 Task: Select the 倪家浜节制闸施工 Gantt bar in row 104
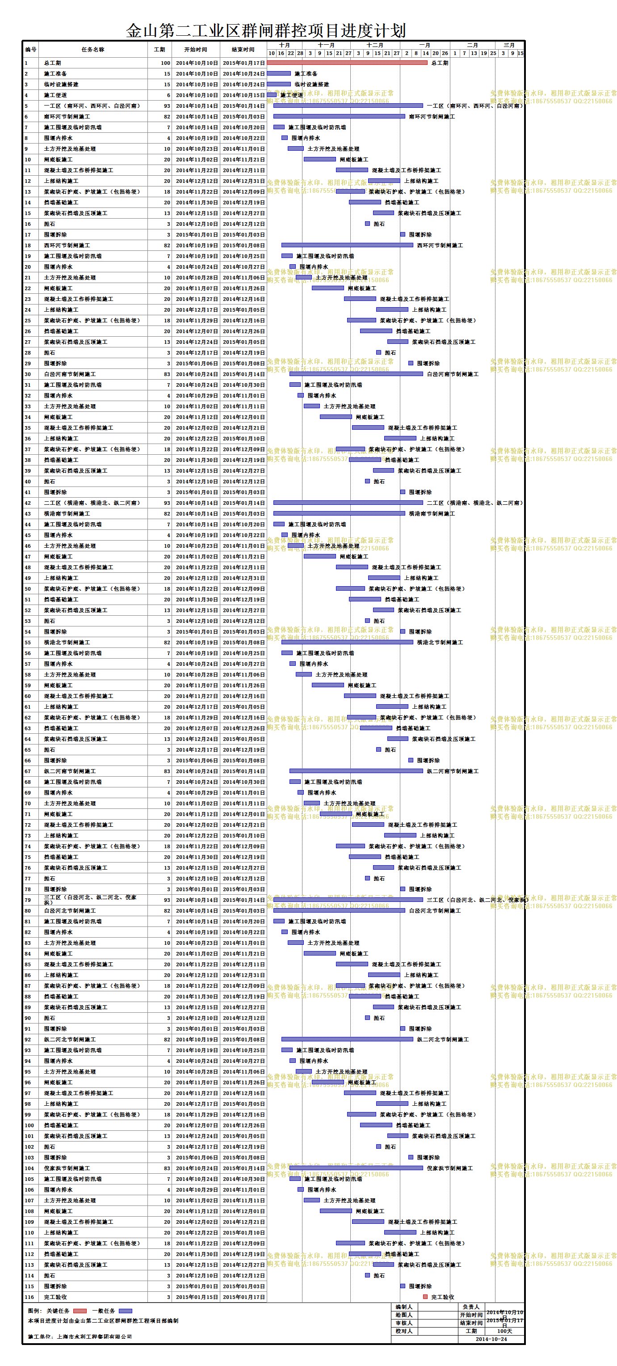[356, 1168]
